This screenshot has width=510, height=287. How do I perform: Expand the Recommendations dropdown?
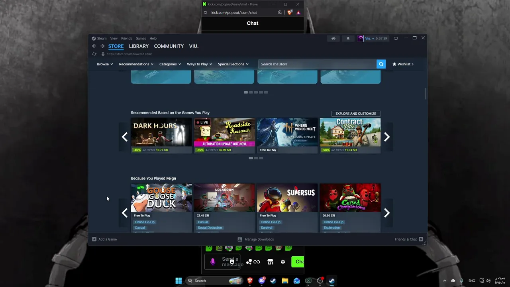[x=136, y=64]
